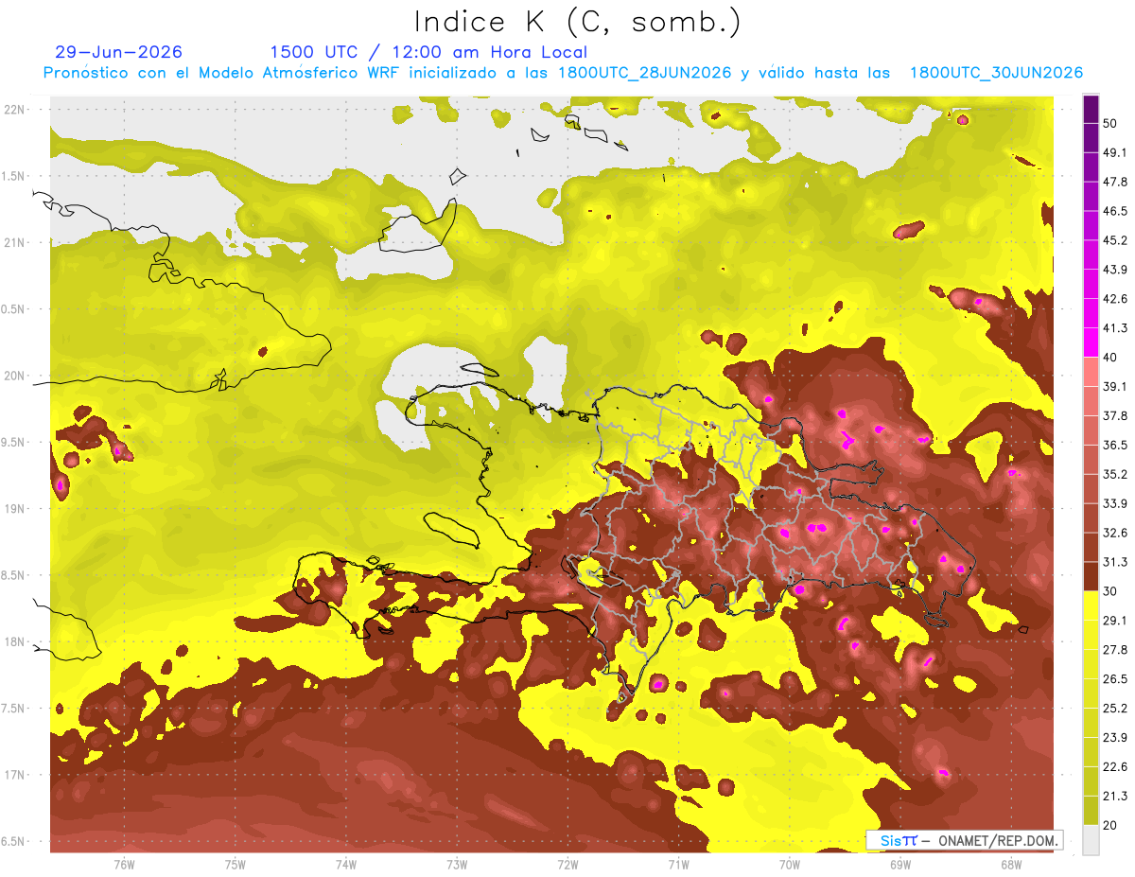Click the colorbar value "43.9"

click(1114, 270)
